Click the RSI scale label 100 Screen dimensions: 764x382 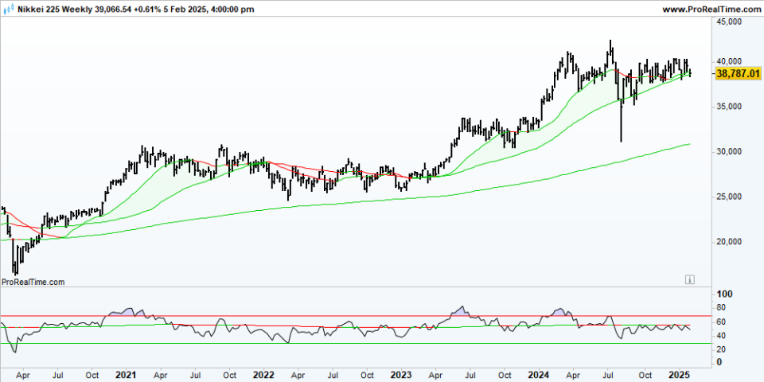pyautogui.click(x=725, y=294)
